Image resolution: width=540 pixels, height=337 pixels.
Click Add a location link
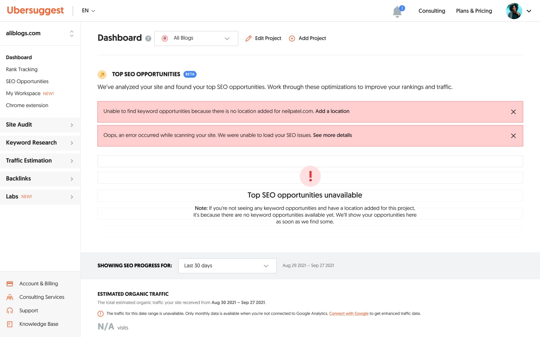pyautogui.click(x=332, y=111)
